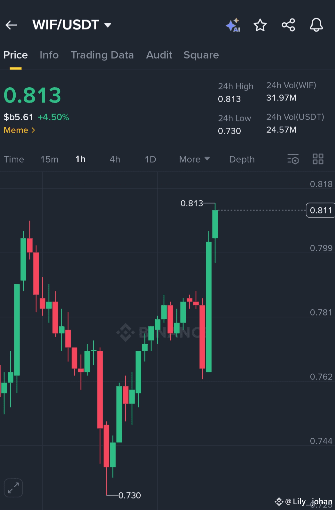Click the 0.811 current price marker
This screenshot has height=510, width=335.
pyautogui.click(x=320, y=210)
